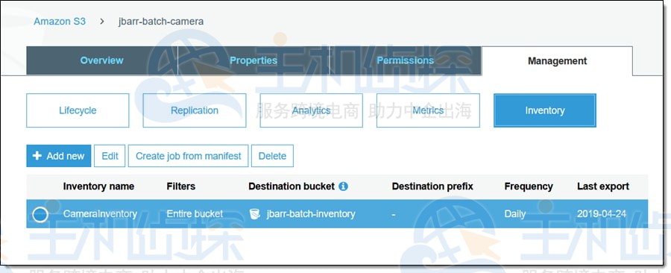
Task: Open the Replication section
Action: 195,110
